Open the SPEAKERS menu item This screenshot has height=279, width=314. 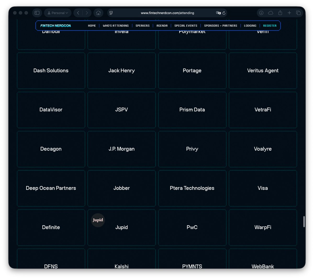(143, 26)
